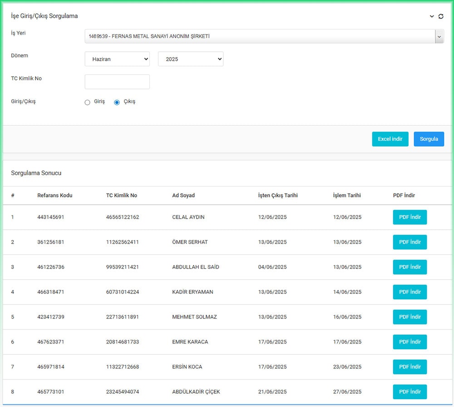
Task: Click the Refarans Kodu column header
Action: [x=54, y=196]
